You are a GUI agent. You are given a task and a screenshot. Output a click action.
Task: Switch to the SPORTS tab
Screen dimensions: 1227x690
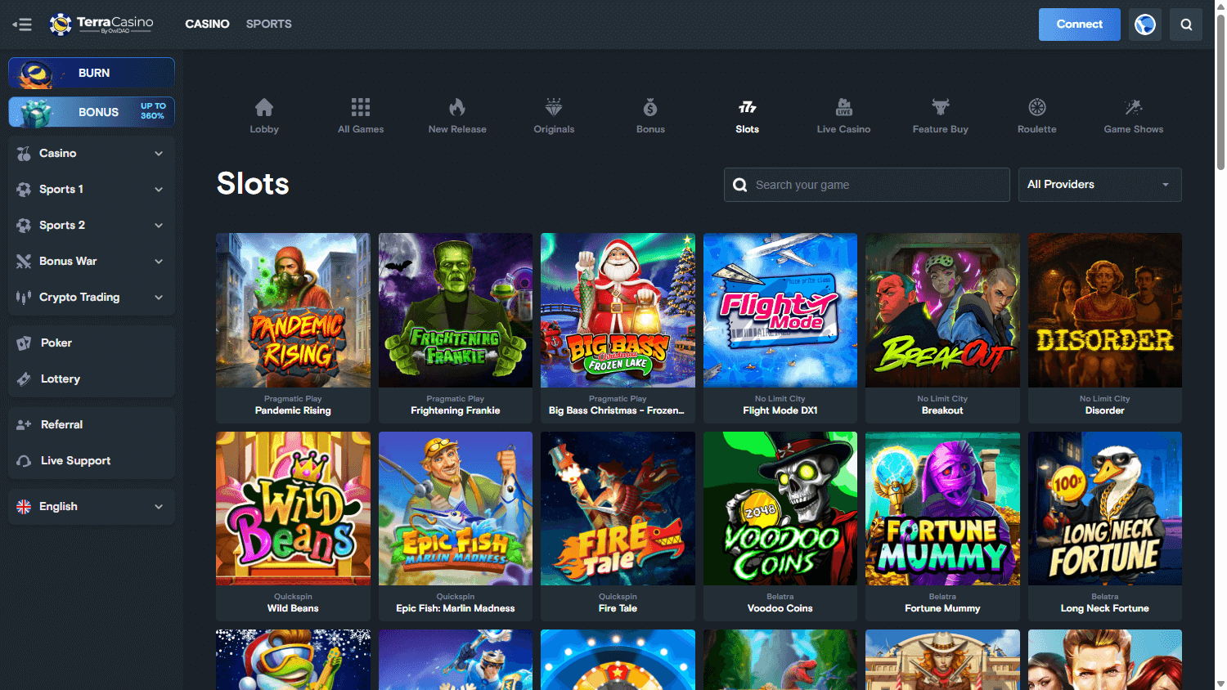coord(268,24)
